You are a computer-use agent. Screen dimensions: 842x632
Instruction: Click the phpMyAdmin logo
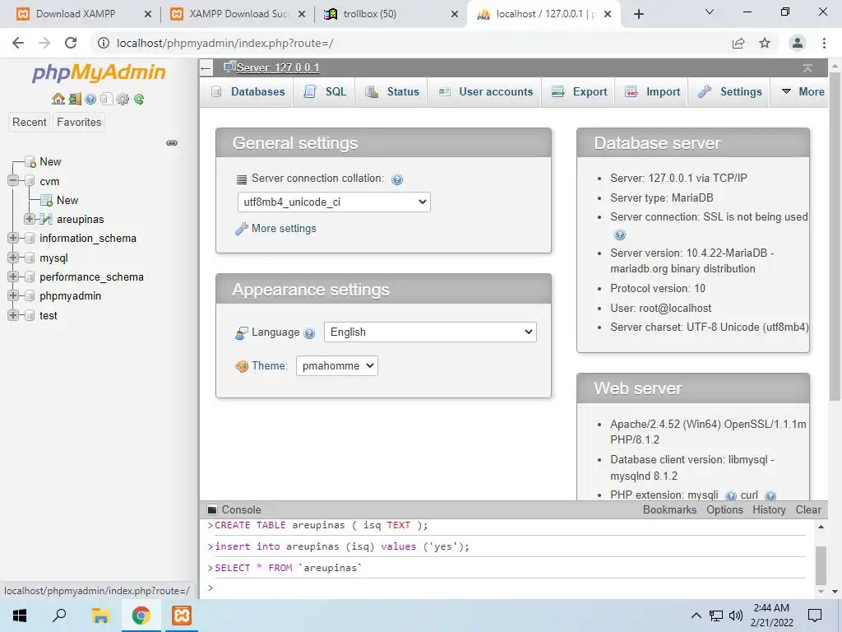99,72
